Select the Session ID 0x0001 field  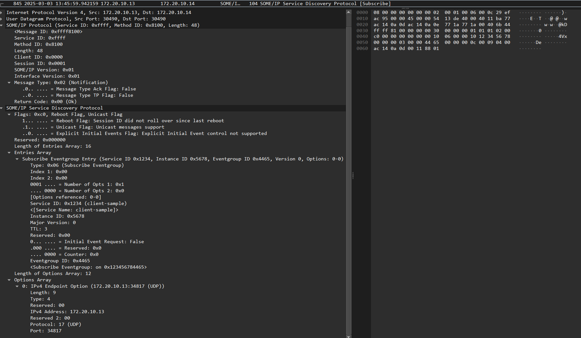(40, 63)
